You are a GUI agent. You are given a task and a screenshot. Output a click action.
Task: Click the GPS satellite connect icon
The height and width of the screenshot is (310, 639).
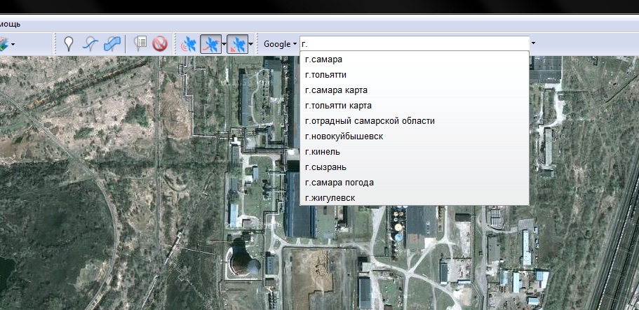click(189, 44)
